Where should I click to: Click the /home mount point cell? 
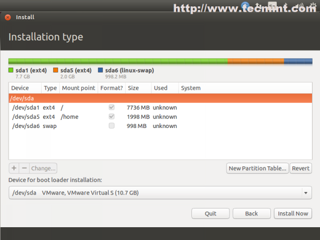tap(69, 117)
